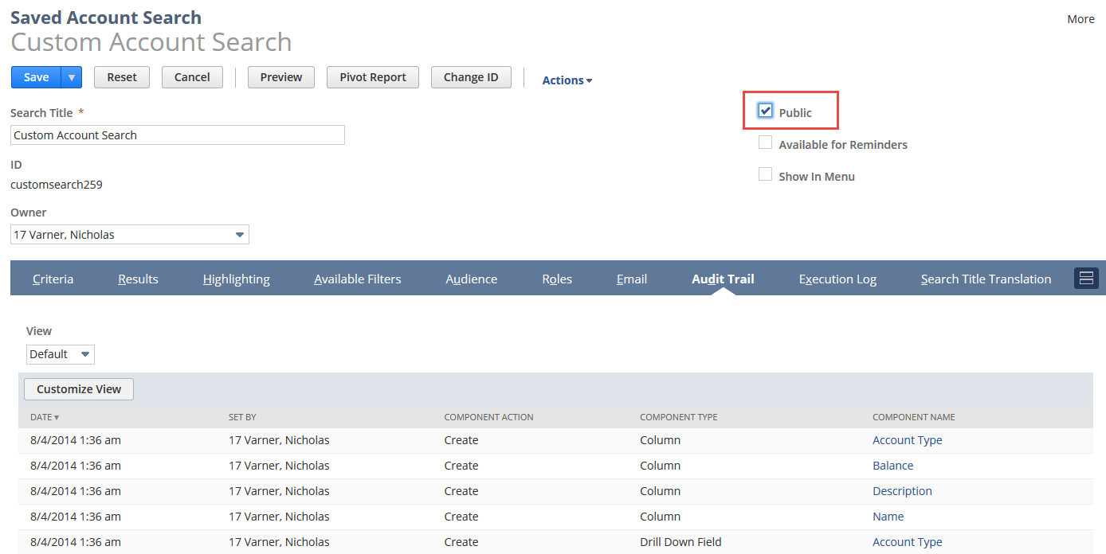
Task: Enable Available for Reminders checkbox
Action: tap(766, 143)
